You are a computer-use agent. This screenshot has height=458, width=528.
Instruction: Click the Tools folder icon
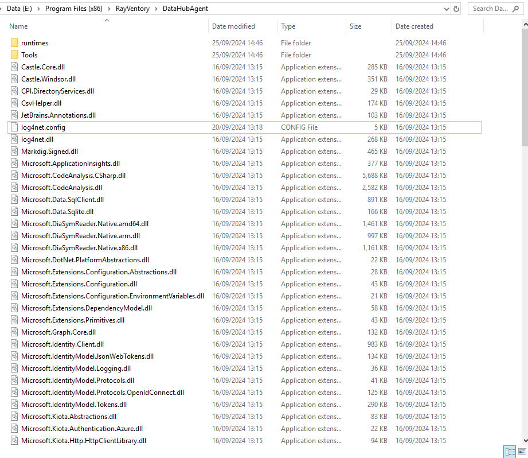14,55
